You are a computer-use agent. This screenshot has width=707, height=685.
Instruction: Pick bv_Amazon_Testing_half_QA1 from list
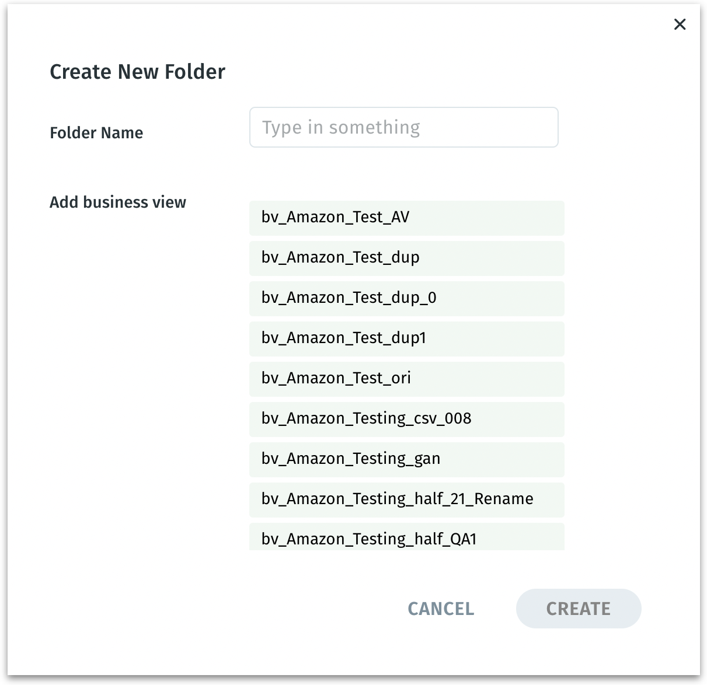(406, 538)
